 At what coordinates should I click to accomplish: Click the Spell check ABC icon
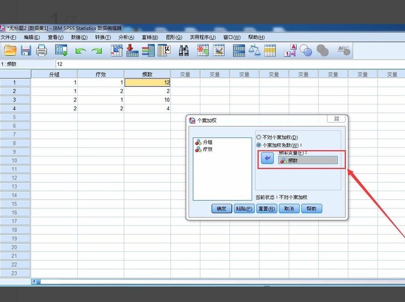[x=344, y=51]
